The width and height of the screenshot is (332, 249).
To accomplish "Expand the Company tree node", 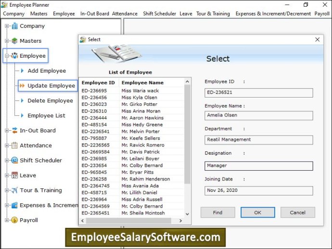I will pyautogui.click(x=7, y=26).
